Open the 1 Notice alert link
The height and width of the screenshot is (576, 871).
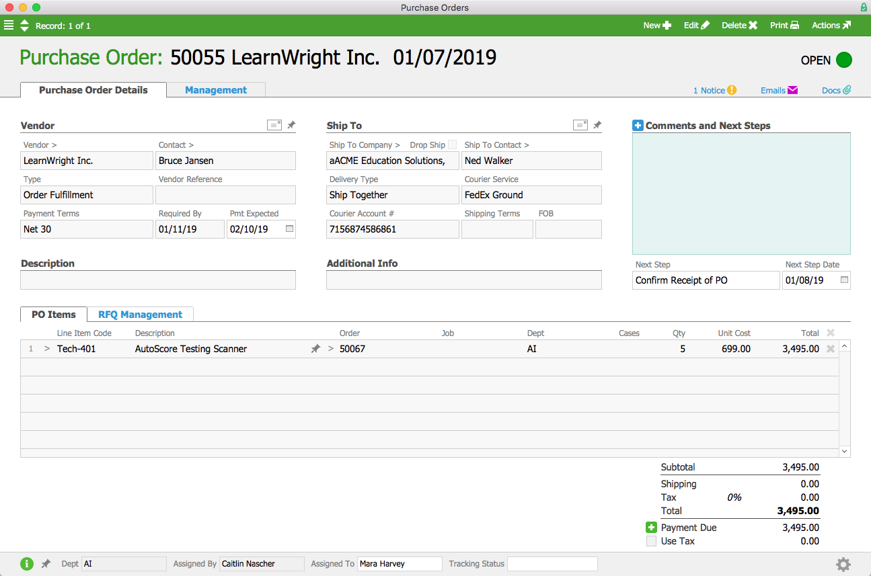(715, 90)
